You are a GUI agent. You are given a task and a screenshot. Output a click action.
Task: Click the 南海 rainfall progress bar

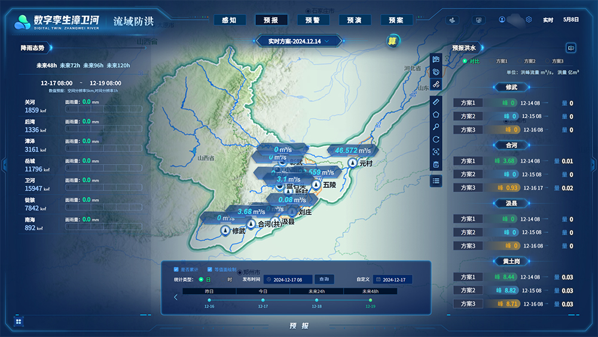coord(103,227)
